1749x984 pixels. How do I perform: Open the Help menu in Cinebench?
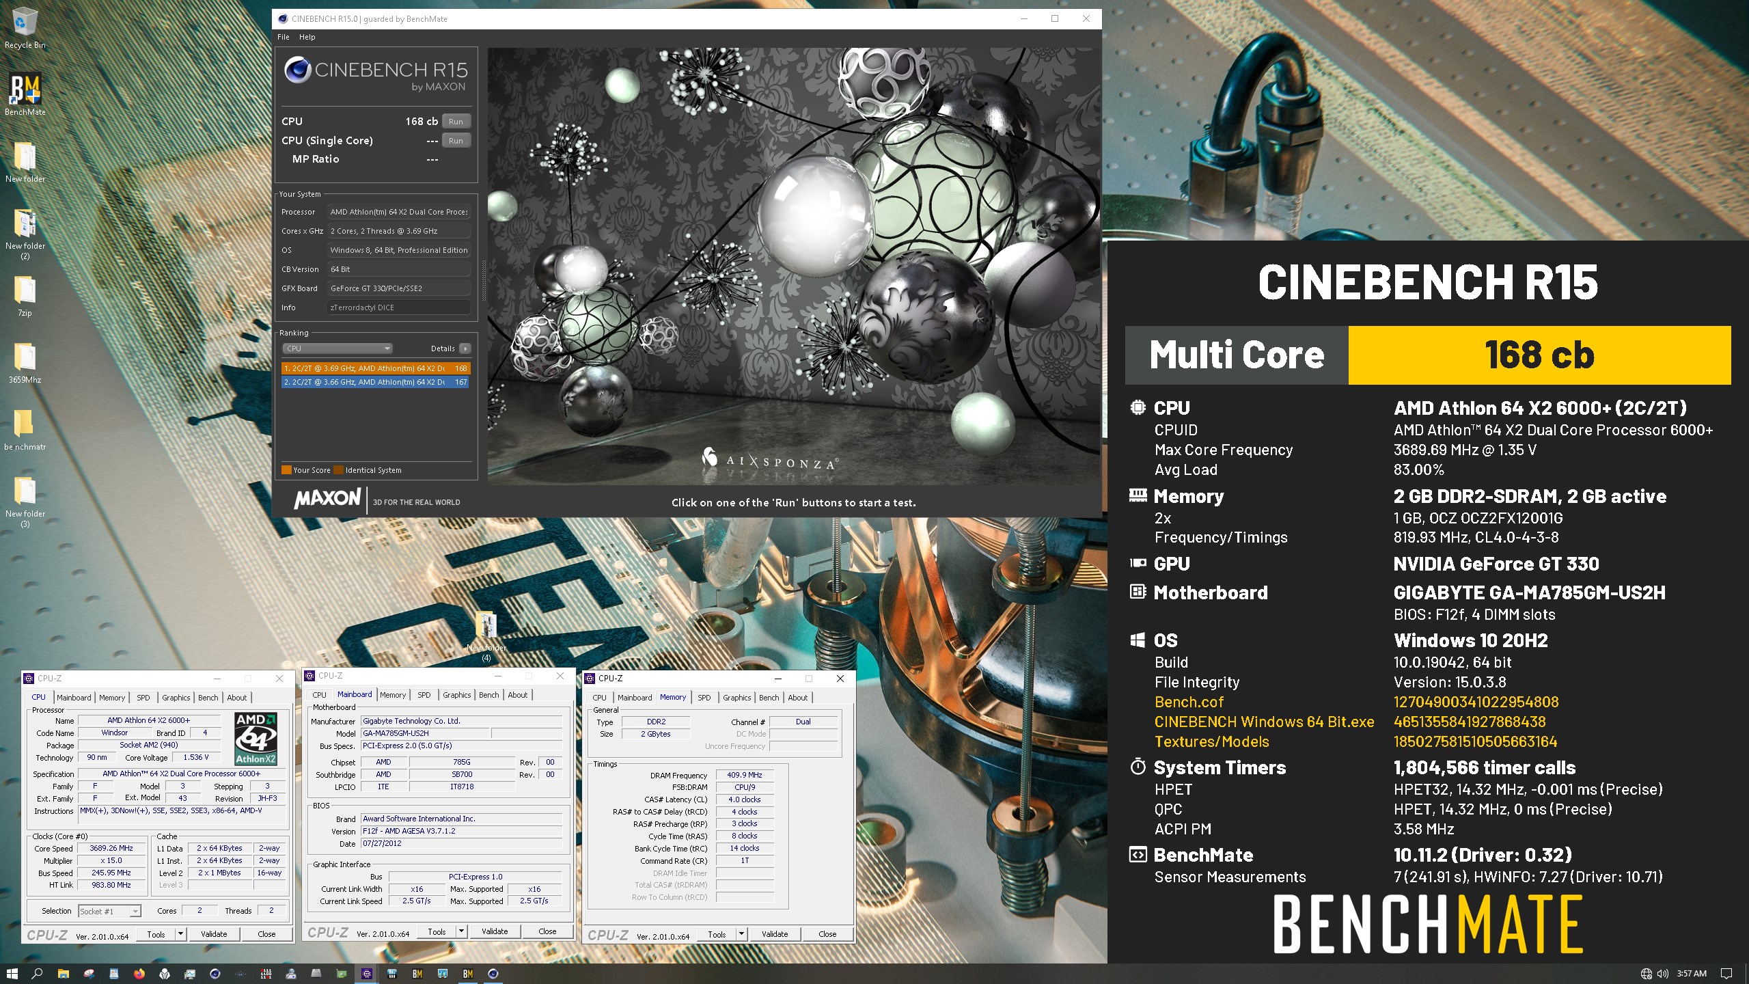coord(307,37)
